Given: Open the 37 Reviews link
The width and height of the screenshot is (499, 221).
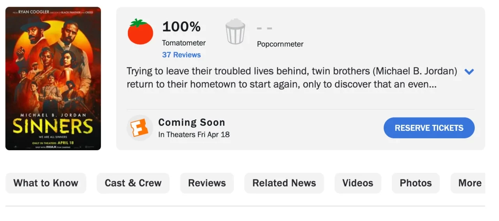Looking at the screenshot, I should pos(181,55).
